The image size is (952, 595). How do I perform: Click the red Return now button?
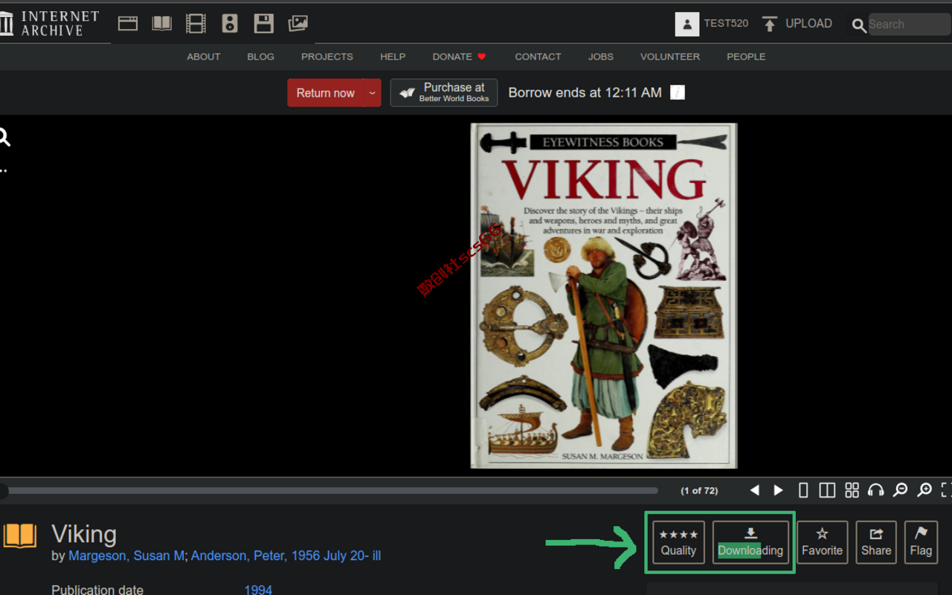(x=326, y=93)
